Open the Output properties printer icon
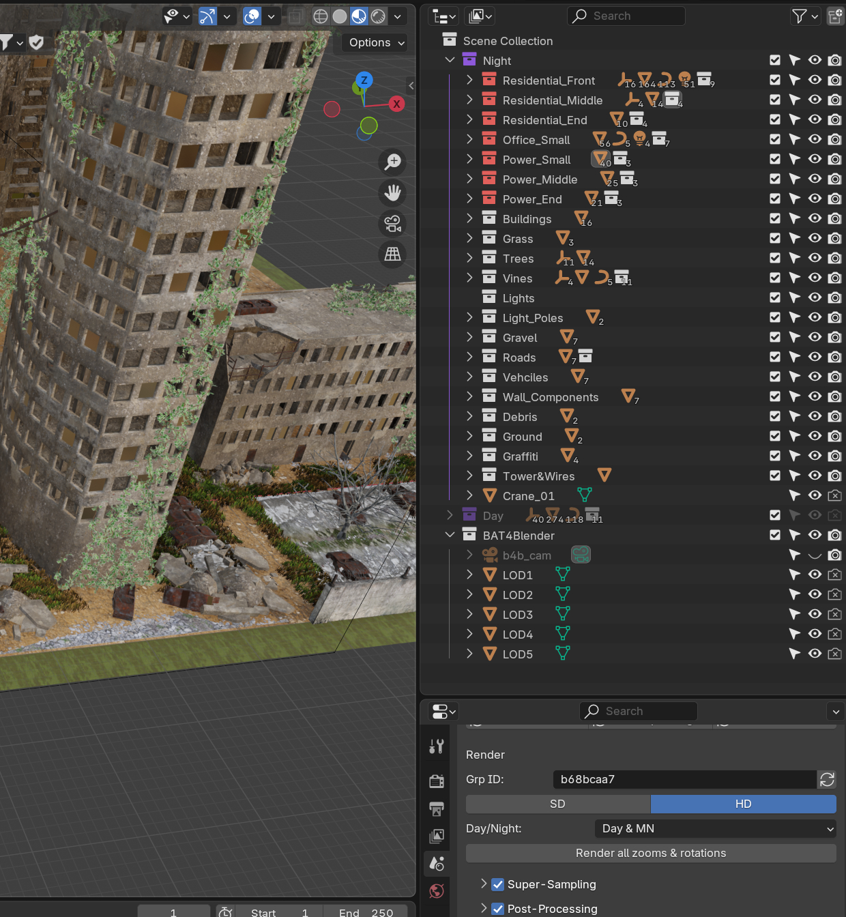 437,809
